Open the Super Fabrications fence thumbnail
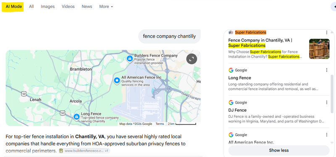The image size is (336, 157). [319, 49]
